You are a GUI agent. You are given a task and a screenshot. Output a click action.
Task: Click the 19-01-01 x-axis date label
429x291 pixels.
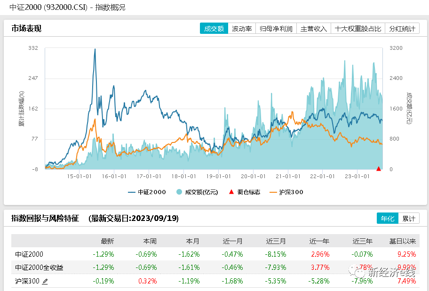218,176
